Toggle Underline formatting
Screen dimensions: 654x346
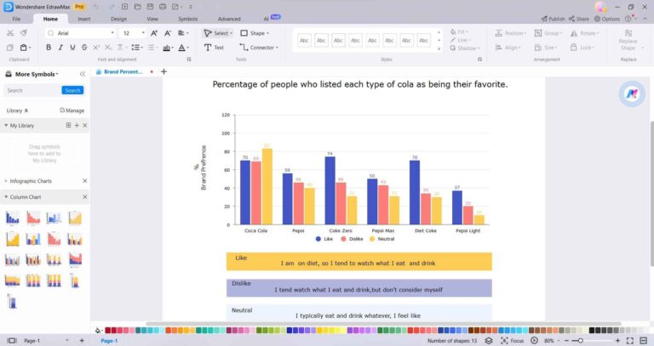72,48
